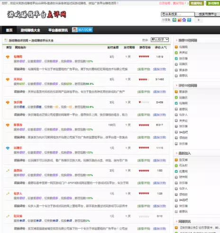The height and width of the screenshot is (233, 220).
Task: Click the 游戏赚钱平台大全 breadcrumb link
Action: (x=42, y=41)
